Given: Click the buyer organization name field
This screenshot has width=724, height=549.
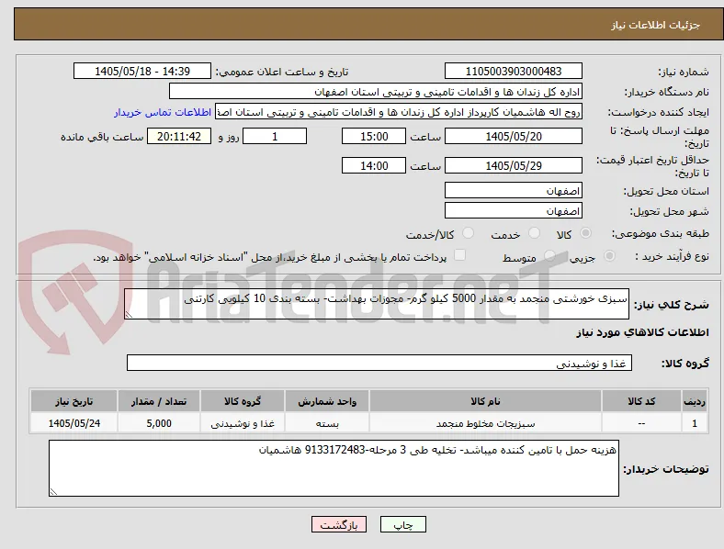Looking at the screenshot, I should [x=376, y=91].
